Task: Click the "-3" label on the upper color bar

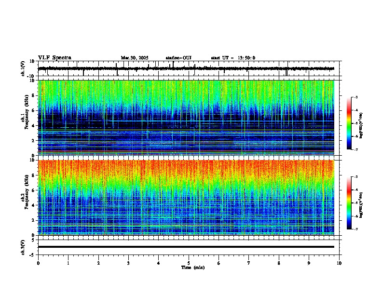Action: 355,97
